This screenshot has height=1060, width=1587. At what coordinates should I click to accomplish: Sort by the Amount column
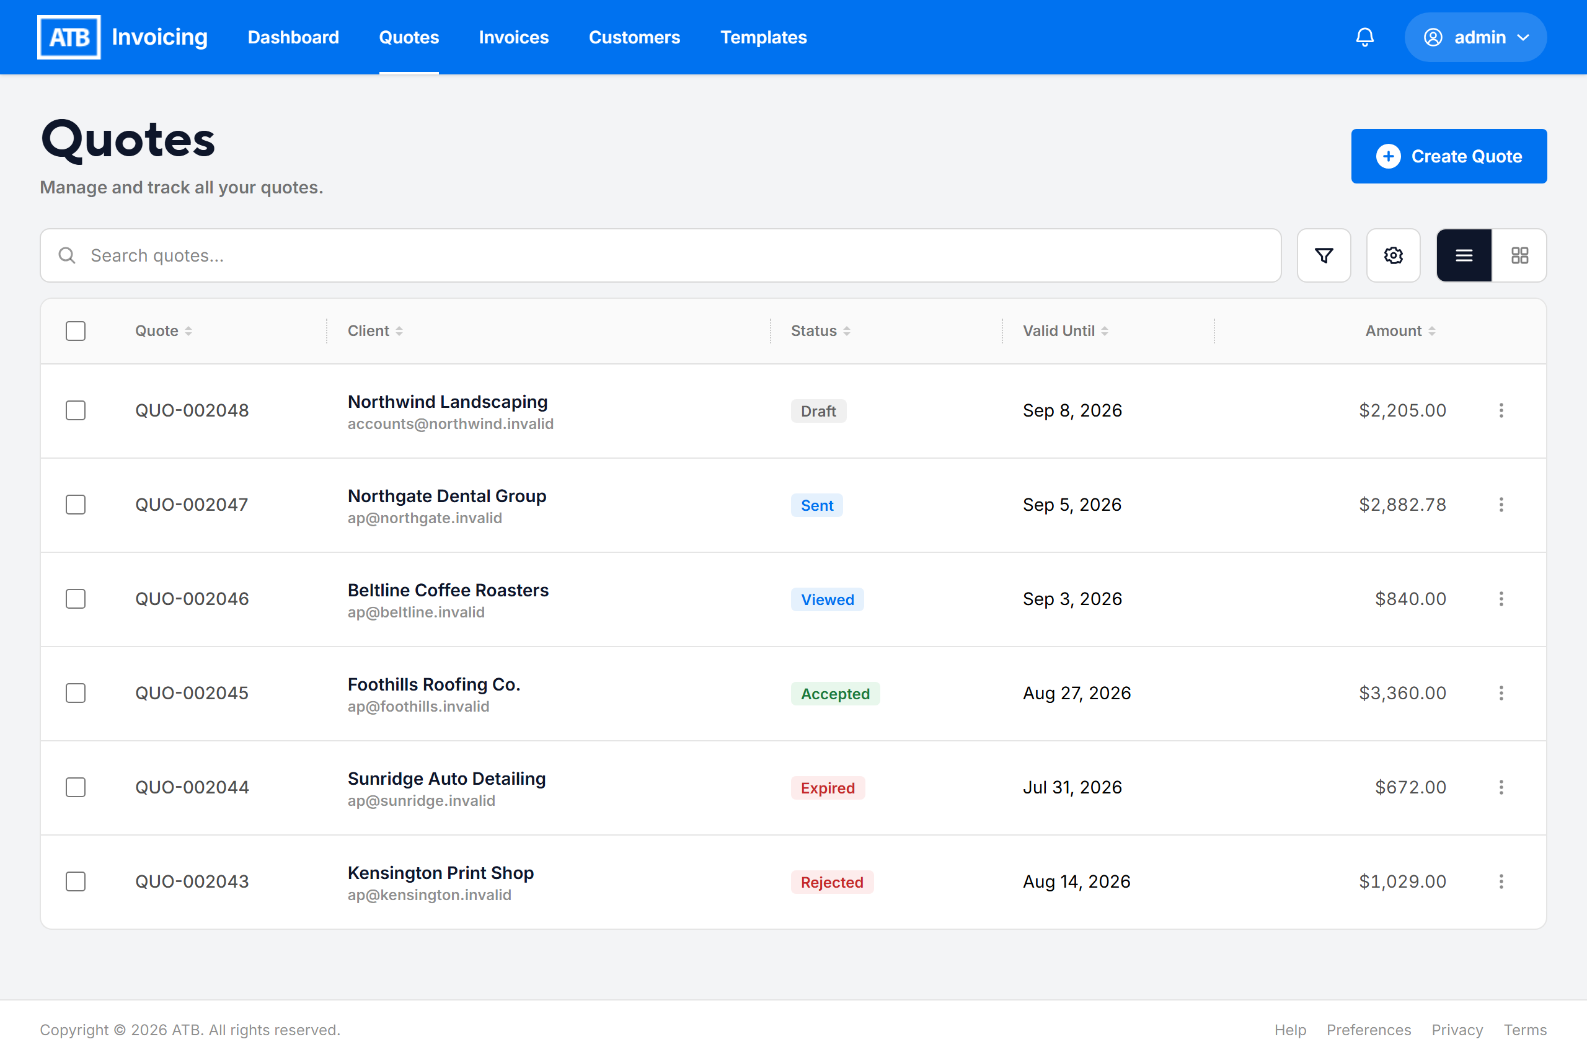pos(1400,331)
